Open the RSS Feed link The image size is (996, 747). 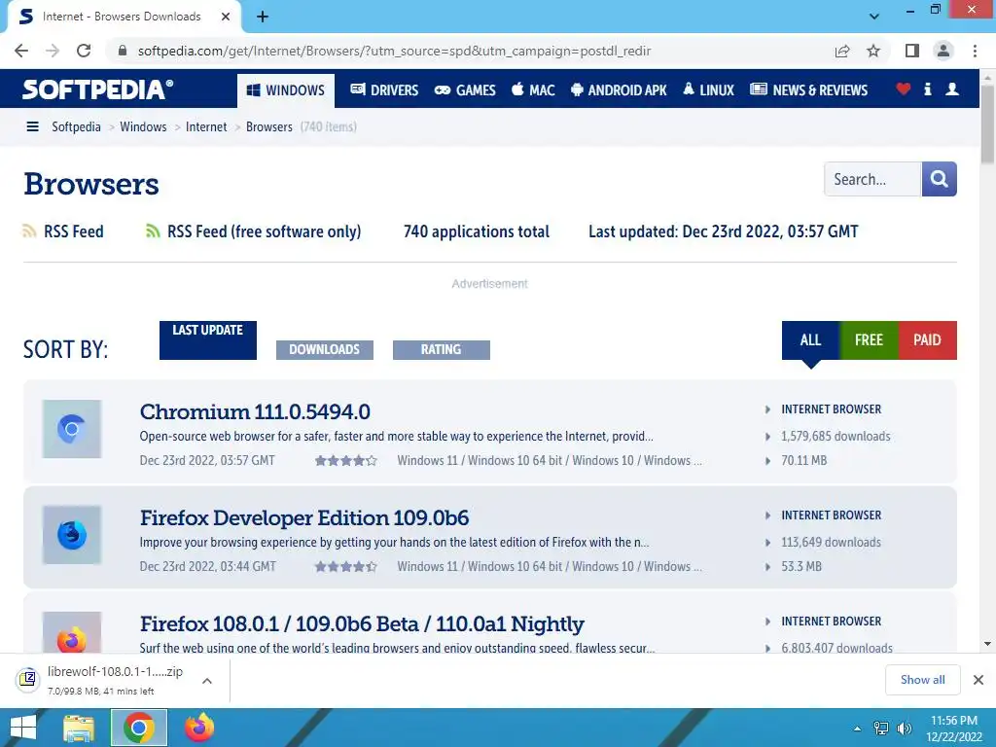(74, 231)
